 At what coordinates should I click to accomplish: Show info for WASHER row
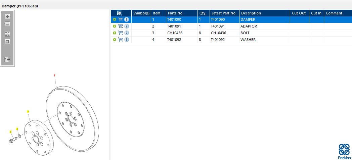pyautogui.click(x=127, y=40)
